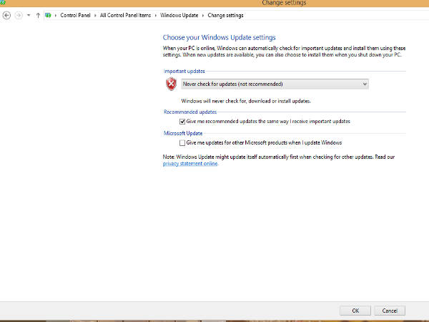Image resolution: width=429 pixels, height=322 pixels.
Task: Open the important updates dropdown
Action: [x=274, y=84]
